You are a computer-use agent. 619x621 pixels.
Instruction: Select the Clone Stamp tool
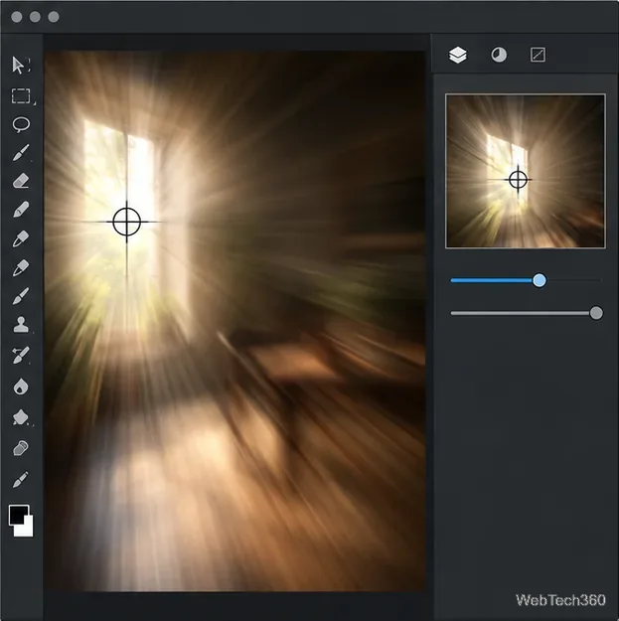click(21, 325)
